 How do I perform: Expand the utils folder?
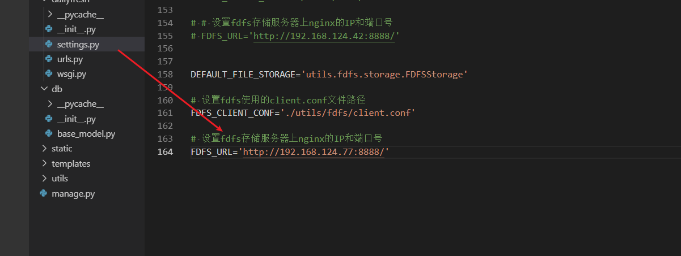coord(45,179)
